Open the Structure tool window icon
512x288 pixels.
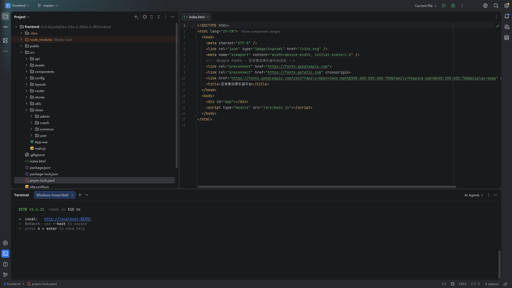tap(5, 41)
